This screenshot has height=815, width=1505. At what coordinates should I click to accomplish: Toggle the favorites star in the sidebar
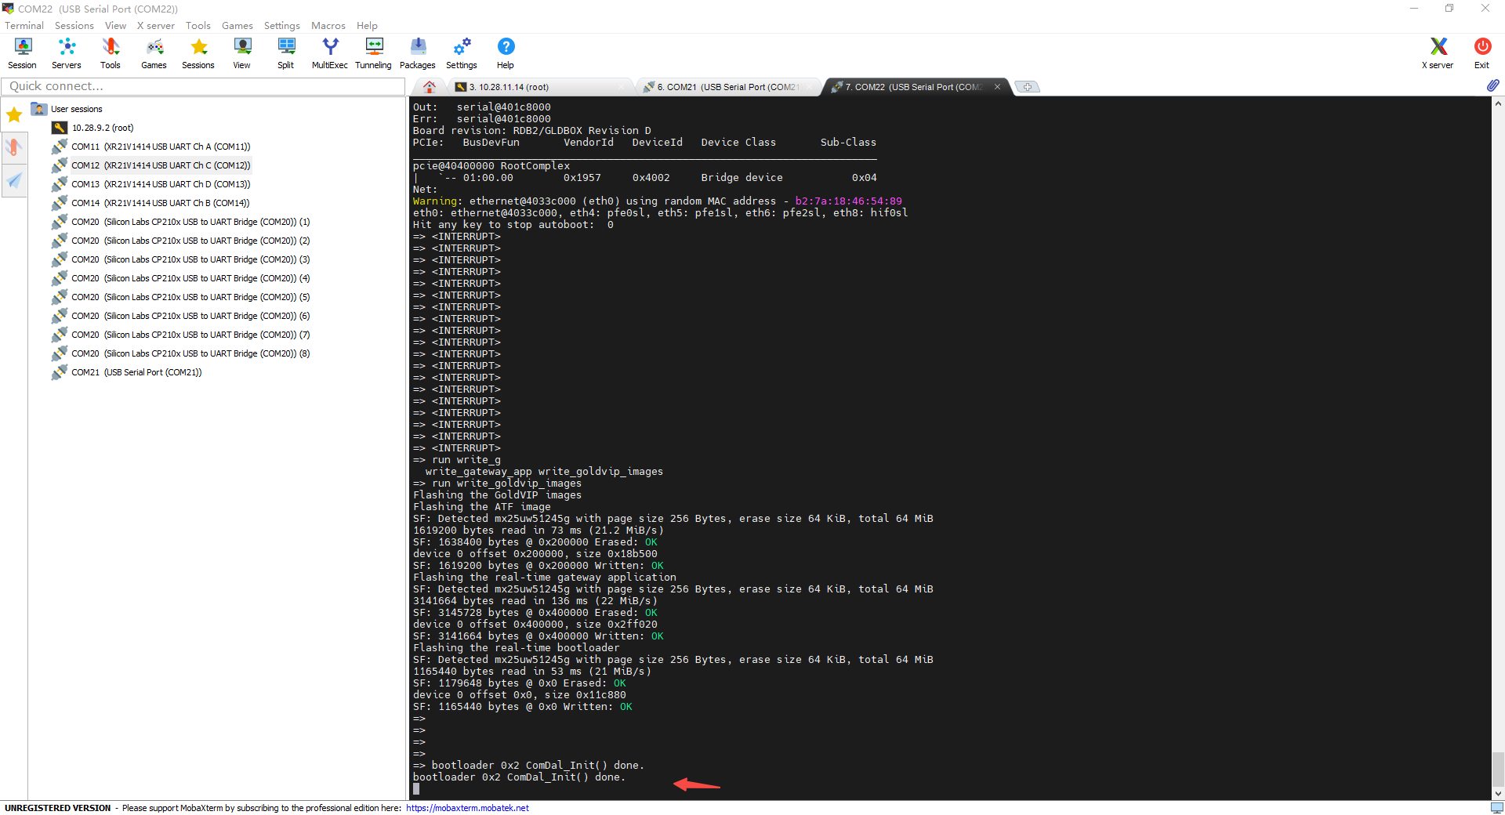[x=13, y=114]
